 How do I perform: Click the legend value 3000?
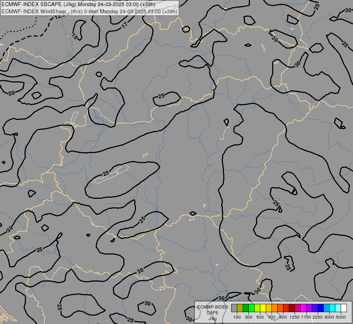pos(329,317)
